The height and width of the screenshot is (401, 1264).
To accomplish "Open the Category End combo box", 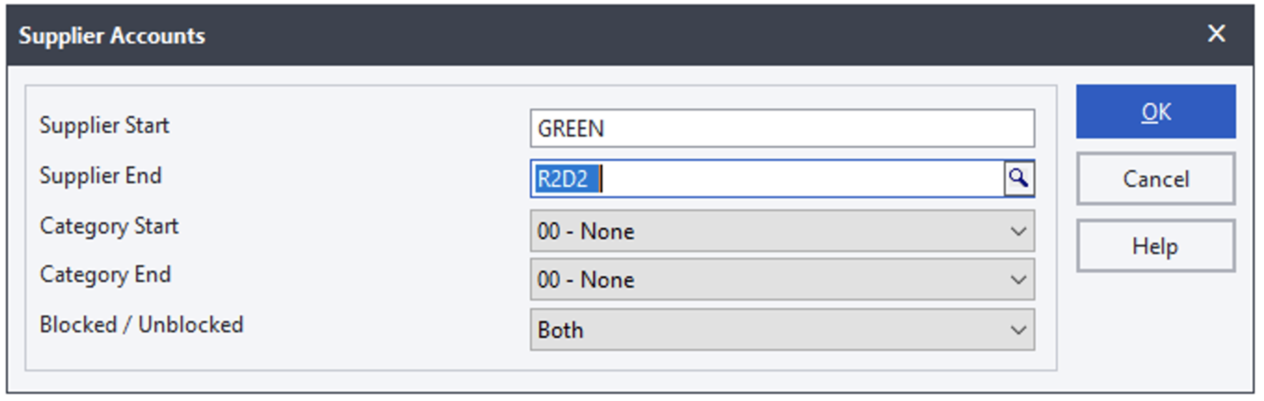I will tap(782, 279).
